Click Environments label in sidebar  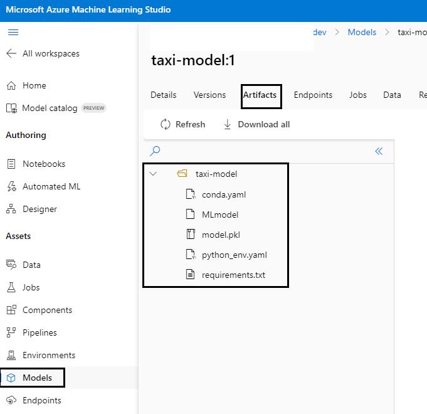click(x=49, y=356)
